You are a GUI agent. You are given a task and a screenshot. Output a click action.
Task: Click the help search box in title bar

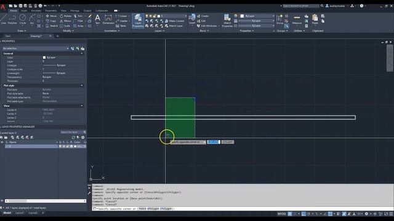pyautogui.click(x=301, y=6)
